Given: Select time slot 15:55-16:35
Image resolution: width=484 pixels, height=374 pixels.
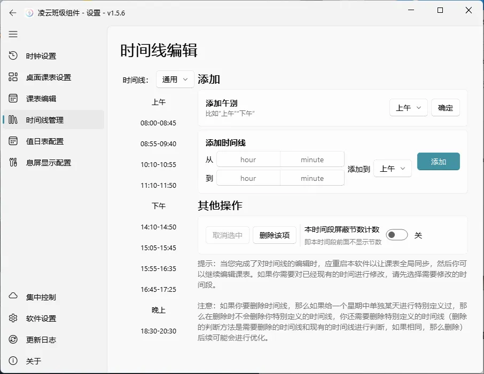Looking at the screenshot, I should (x=158, y=268).
